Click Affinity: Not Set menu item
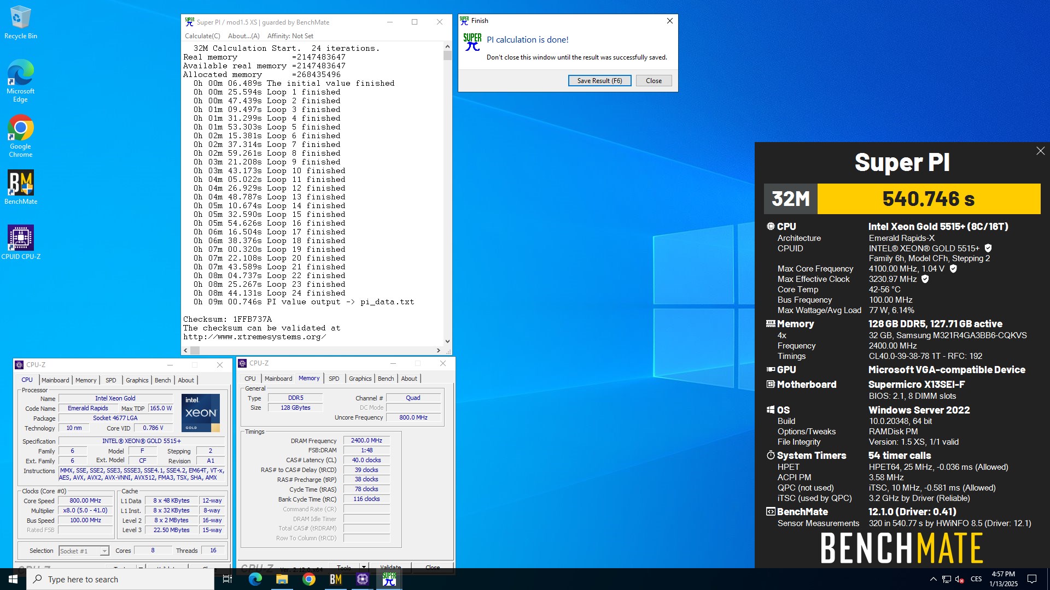 point(290,36)
